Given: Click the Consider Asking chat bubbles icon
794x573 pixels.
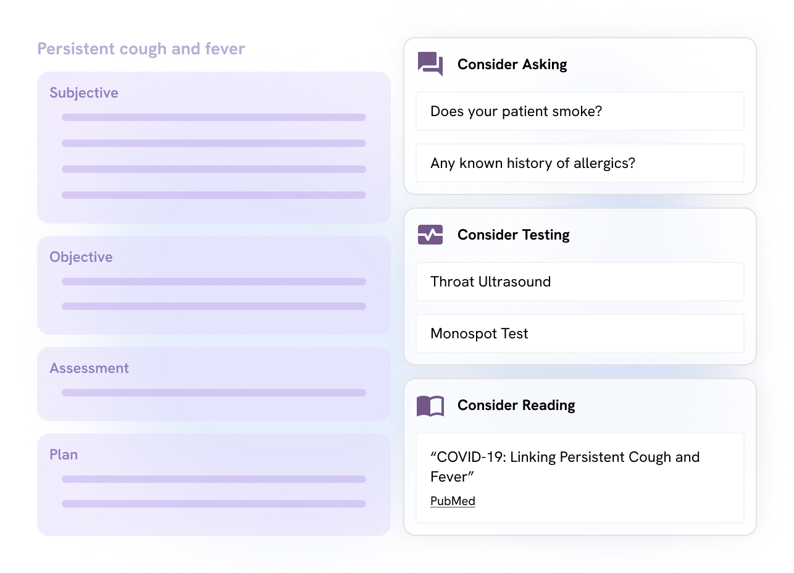Looking at the screenshot, I should [430, 64].
